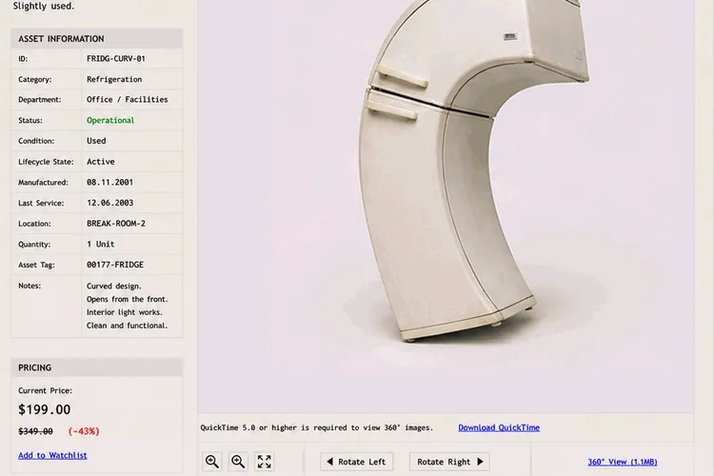Open the Download QuickTime link

pyautogui.click(x=499, y=427)
